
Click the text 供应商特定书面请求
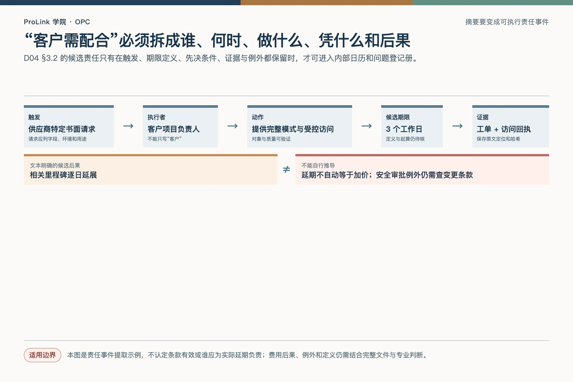(x=62, y=129)
